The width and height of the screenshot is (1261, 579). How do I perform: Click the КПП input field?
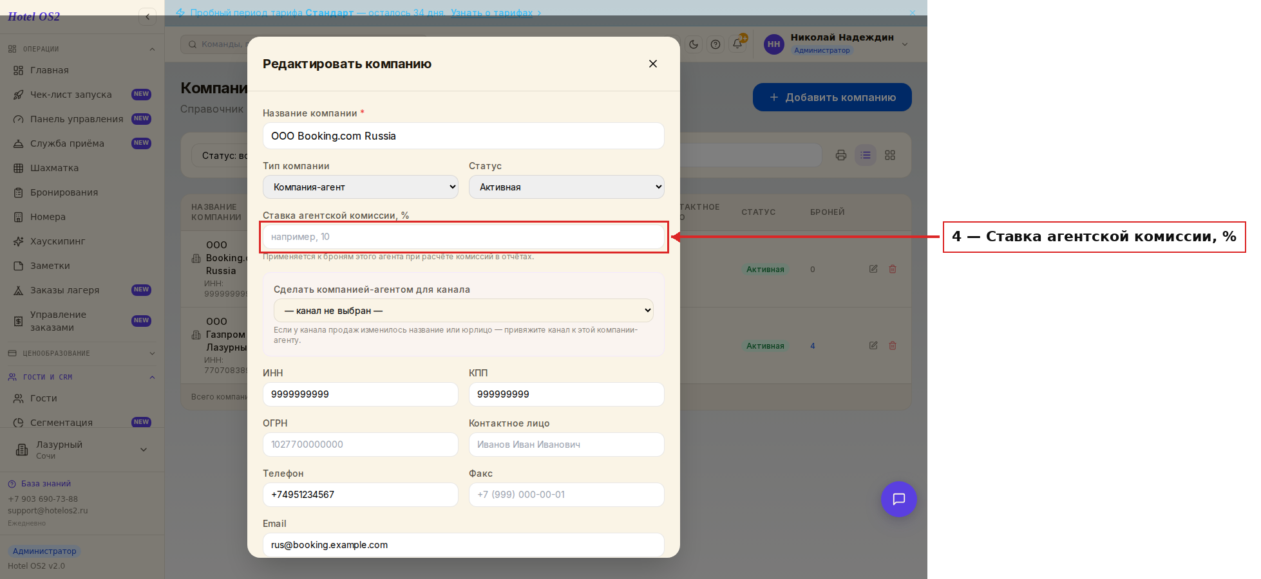pyautogui.click(x=567, y=394)
